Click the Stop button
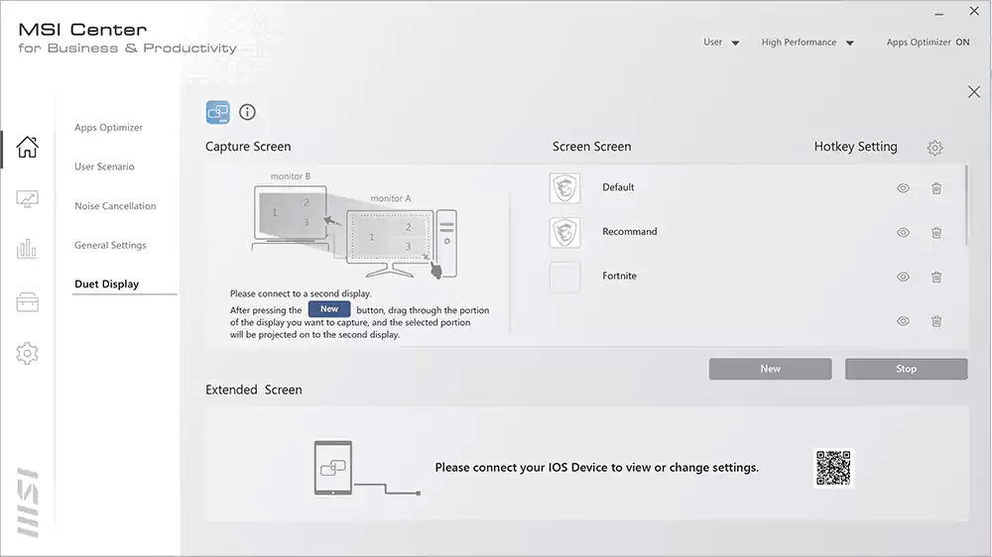Screen dimensions: 992x557 tap(906, 369)
